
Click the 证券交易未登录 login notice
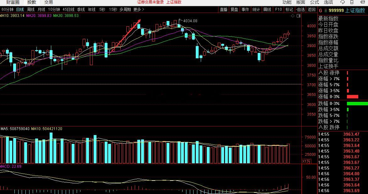(x=151, y=2)
